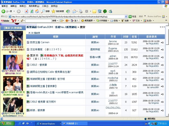This screenshot has height=126, width=169.
Task: Click the Yahoo Y! toolbar logo
Action: pyautogui.click(x=14, y=20)
